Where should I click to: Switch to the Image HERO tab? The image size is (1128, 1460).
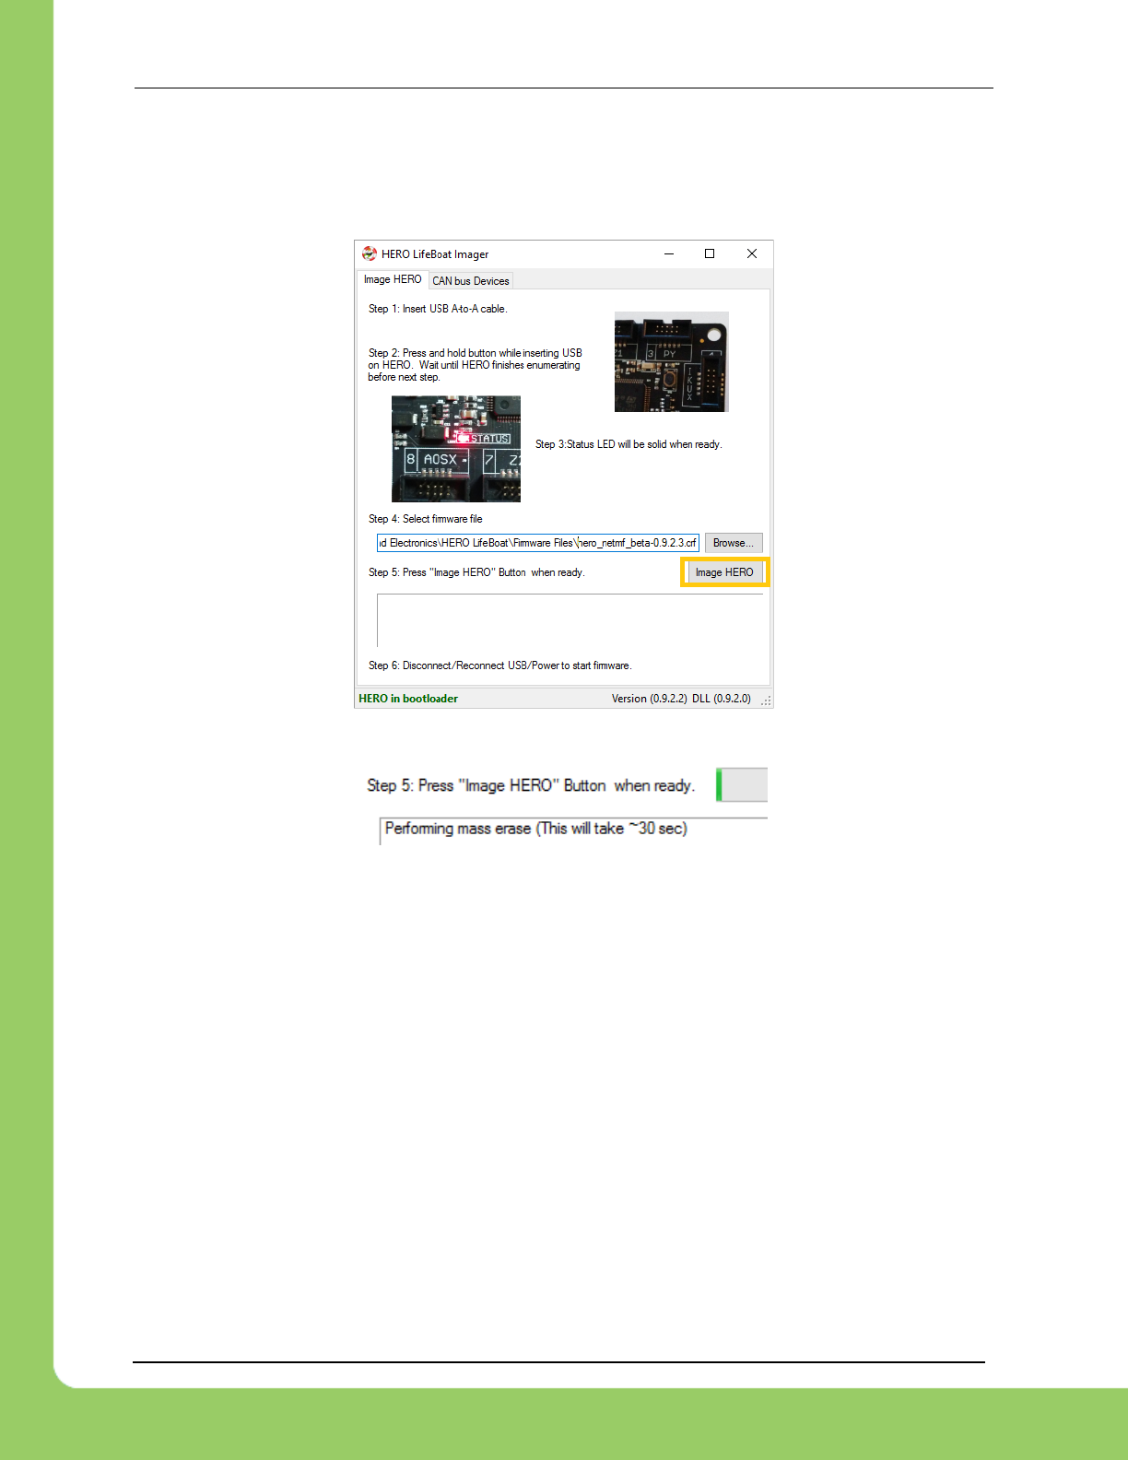point(393,279)
